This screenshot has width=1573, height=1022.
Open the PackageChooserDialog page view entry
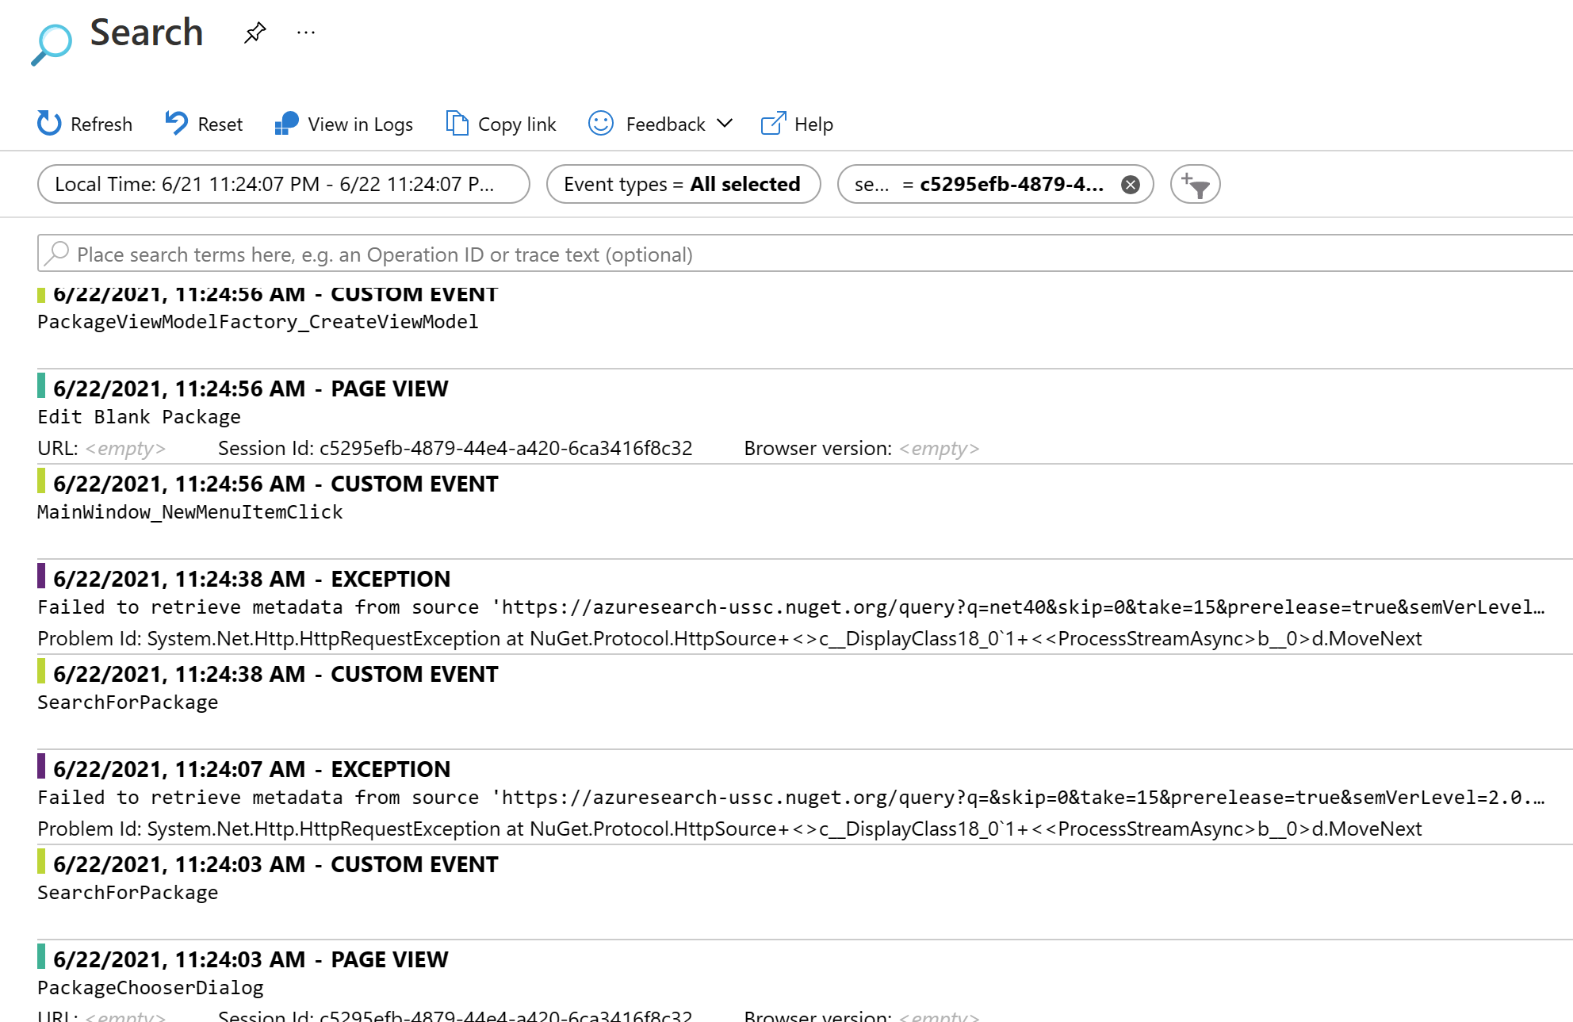(151, 987)
